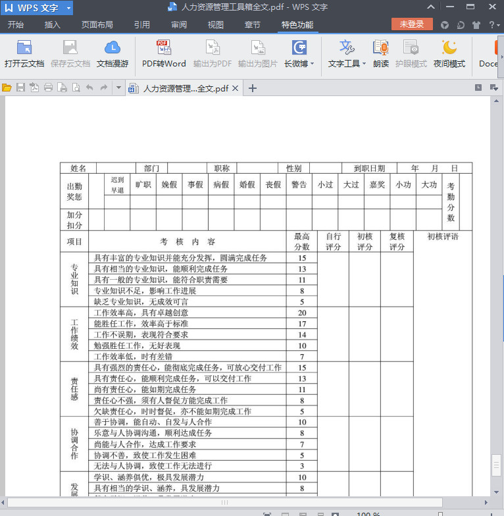Screen dimensions: 504x516
Task: Click the square pane icon at tab bar right
Action: [478, 88]
